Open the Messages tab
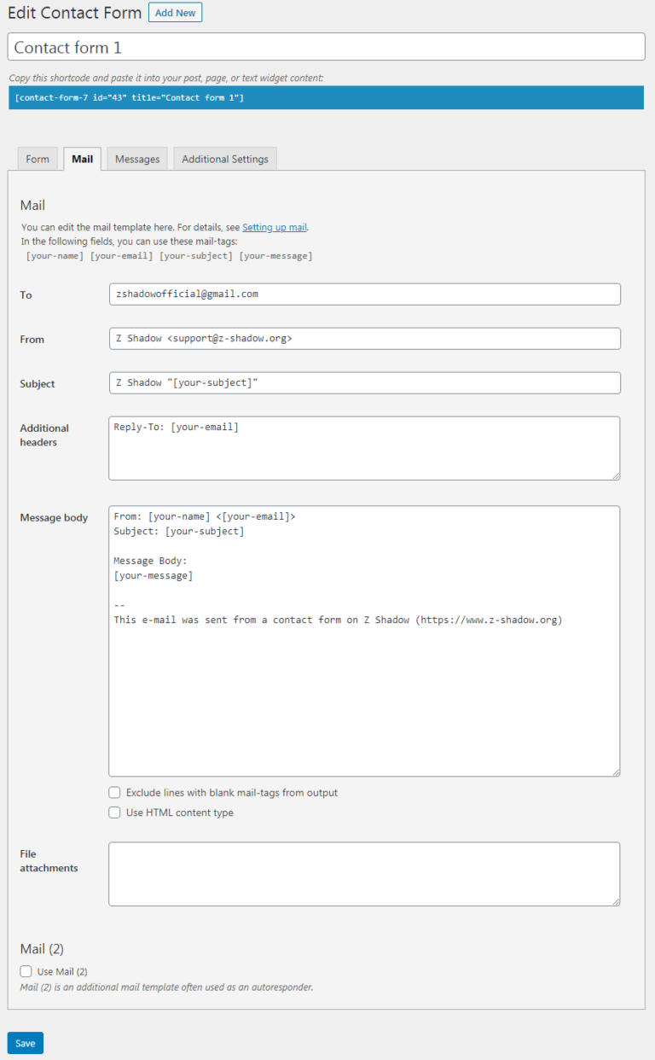Viewport: 655px width, 1060px height. [136, 159]
